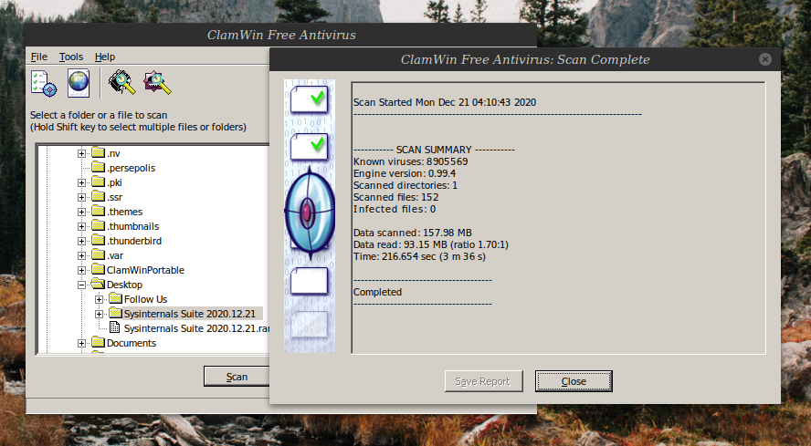
Task: Click the Follow Us folder label
Action: pos(145,299)
